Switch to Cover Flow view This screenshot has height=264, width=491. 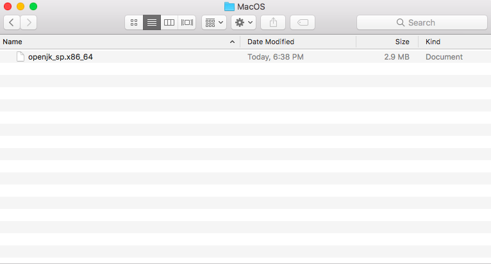[x=187, y=22]
